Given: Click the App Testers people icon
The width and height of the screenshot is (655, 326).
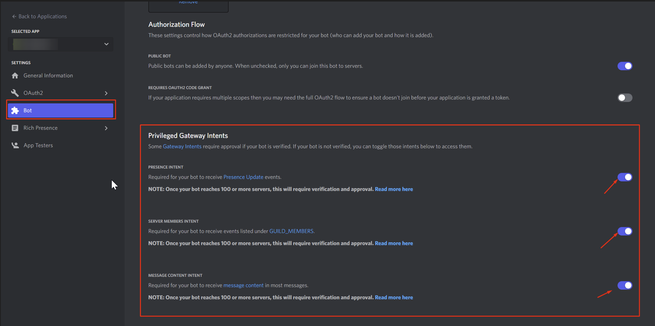Looking at the screenshot, I should click(15, 145).
